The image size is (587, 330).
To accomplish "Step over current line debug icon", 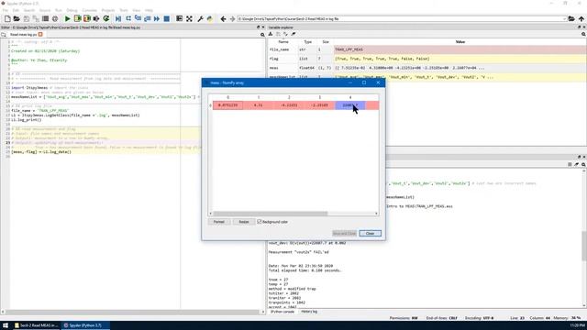I will click(x=128, y=18).
